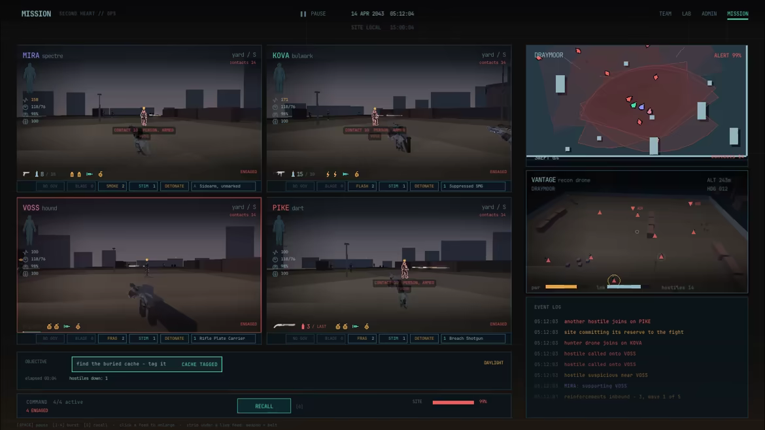The height and width of the screenshot is (430, 765).
Task: Select KOVA's SMG weapon icon
Action: coord(280,174)
